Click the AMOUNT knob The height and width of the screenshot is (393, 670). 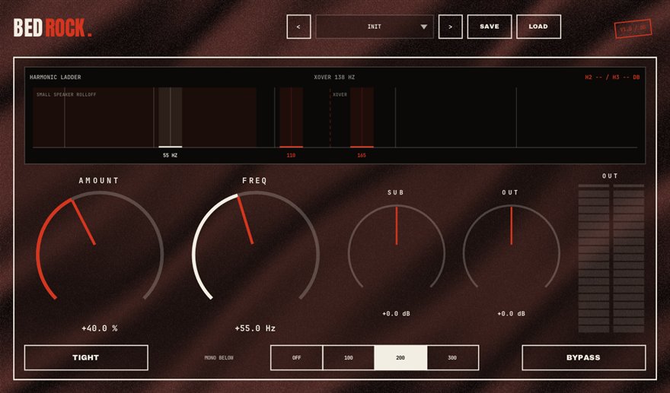[100, 246]
